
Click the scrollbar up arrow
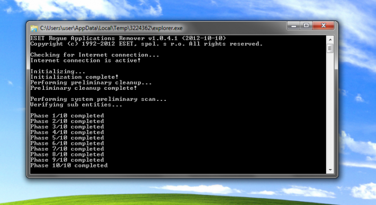point(330,40)
